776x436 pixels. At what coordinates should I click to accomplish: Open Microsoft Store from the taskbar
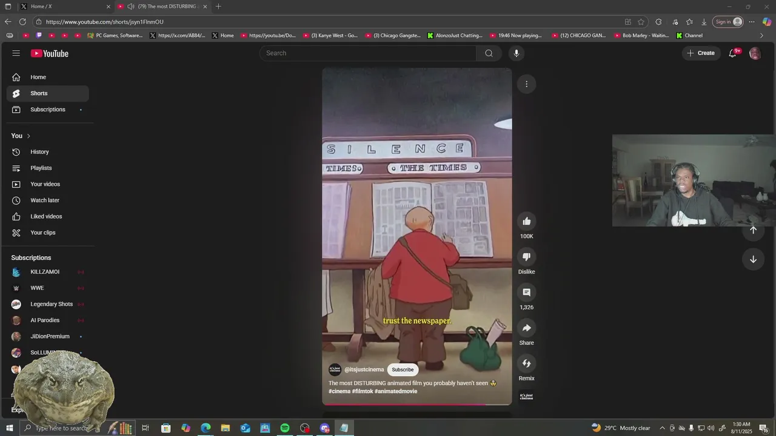click(166, 428)
